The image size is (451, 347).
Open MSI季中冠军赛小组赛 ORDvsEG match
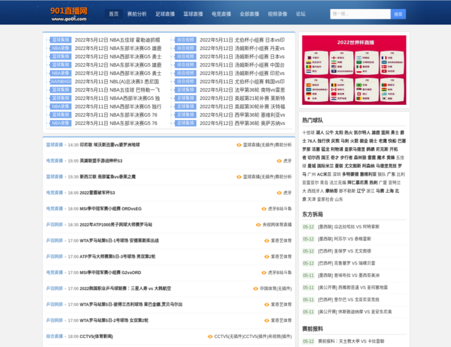[x=110, y=209]
